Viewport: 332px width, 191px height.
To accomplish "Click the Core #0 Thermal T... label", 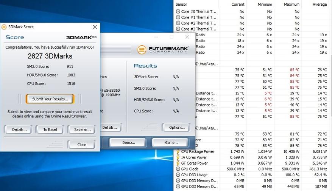I will click(199, 12).
